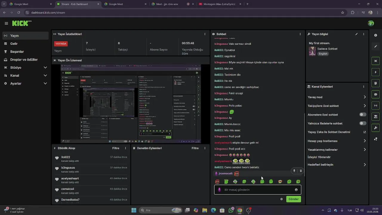The image size is (382, 215).
Task: Open Takipçilere özel sohbet options arrow
Action: pyautogui.click(x=365, y=106)
